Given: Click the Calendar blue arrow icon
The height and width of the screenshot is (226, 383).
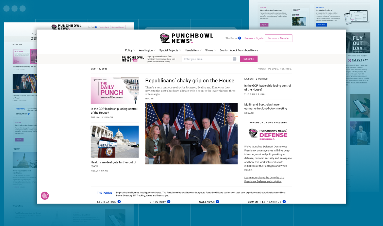Looking at the screenshot, I should tap(217, 201).
